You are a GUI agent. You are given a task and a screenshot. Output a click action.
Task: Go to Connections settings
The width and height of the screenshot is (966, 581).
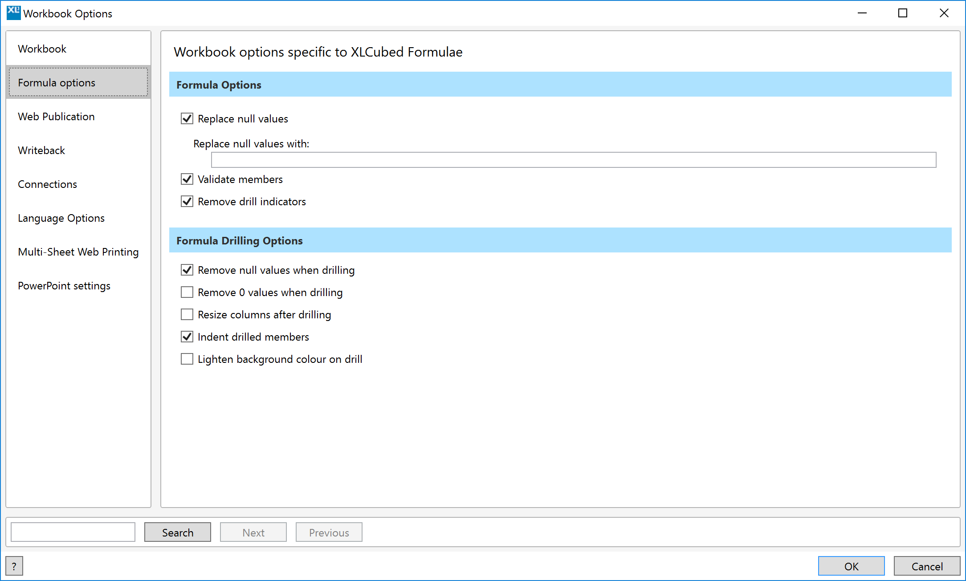tap(78, 184)
